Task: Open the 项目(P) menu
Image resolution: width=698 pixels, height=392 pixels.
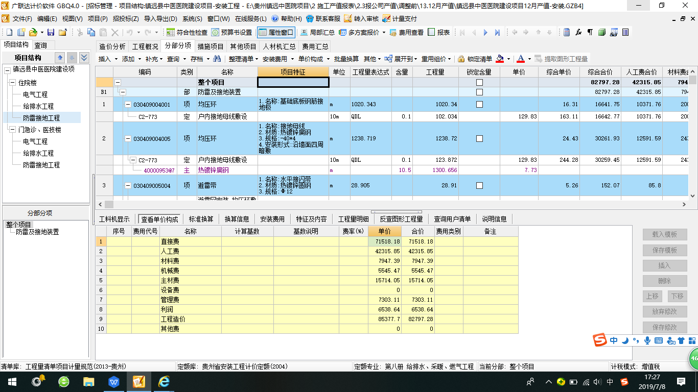Action: 98,19
